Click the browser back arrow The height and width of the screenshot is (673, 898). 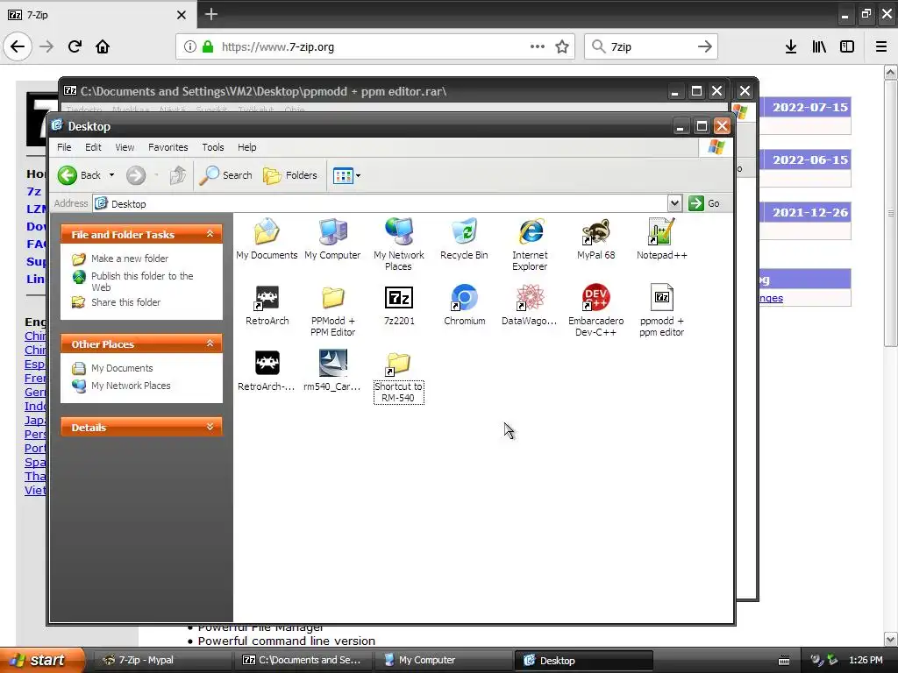[18, 46]
